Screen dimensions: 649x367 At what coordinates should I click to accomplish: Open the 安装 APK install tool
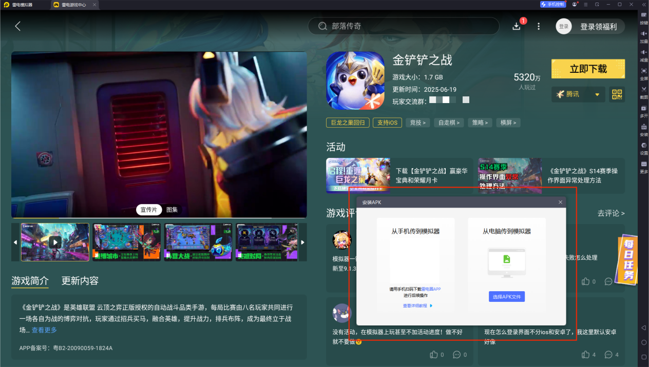coord(644,130)
